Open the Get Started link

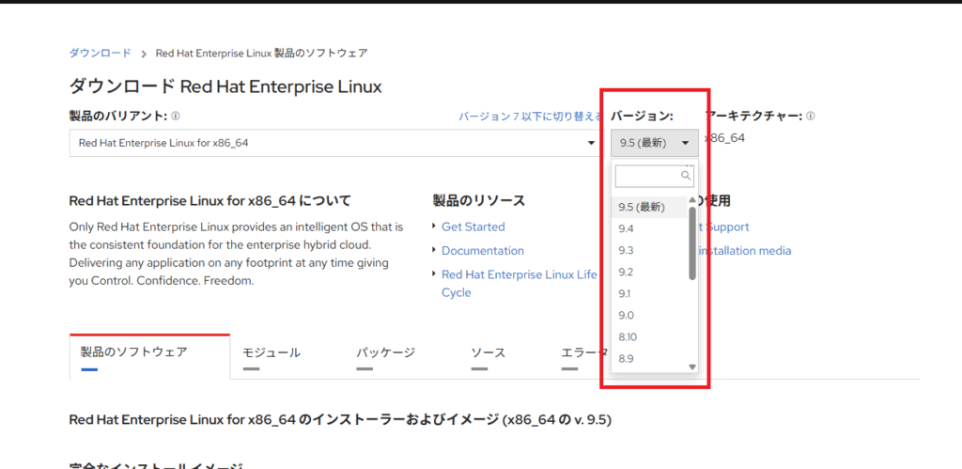pos(473,227)
